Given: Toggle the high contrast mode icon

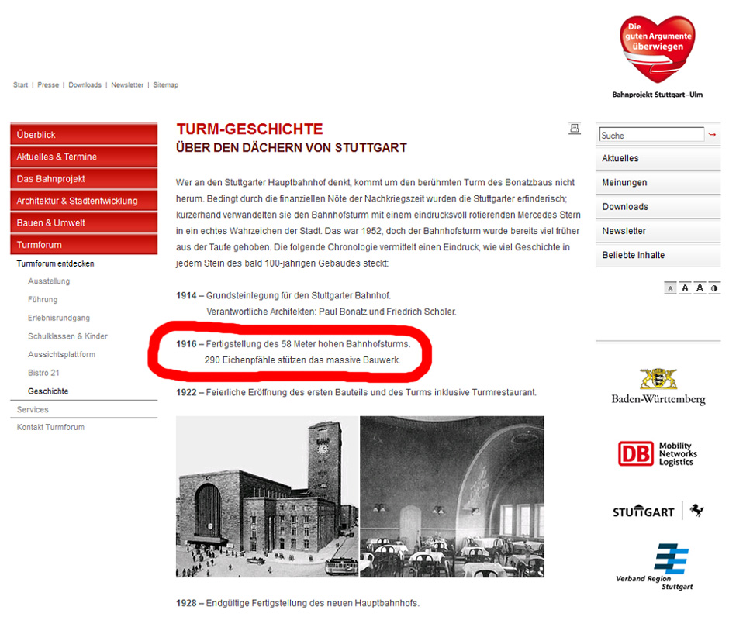Looking at the screenshot, I should click(x=714, y=288).
